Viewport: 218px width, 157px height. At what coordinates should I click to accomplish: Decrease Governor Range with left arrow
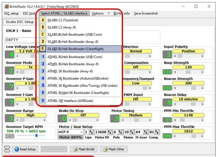tap(17, 120)
